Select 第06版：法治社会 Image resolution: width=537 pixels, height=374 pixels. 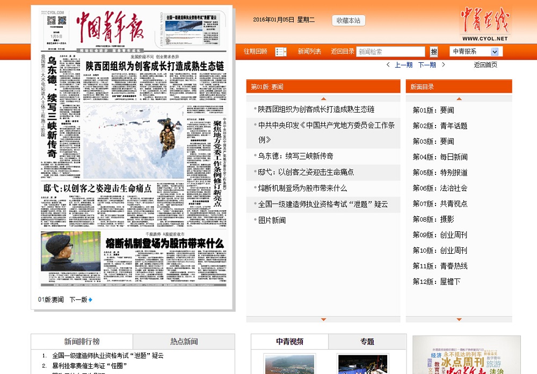(440, 188)
